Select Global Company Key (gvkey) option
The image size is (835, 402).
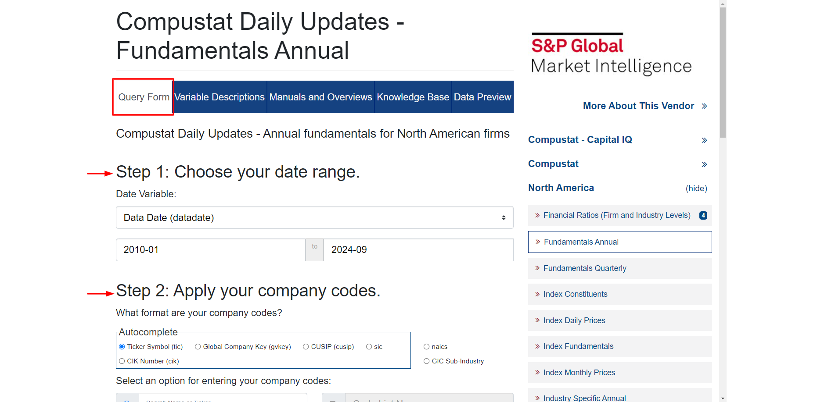(x=198, y=347)
